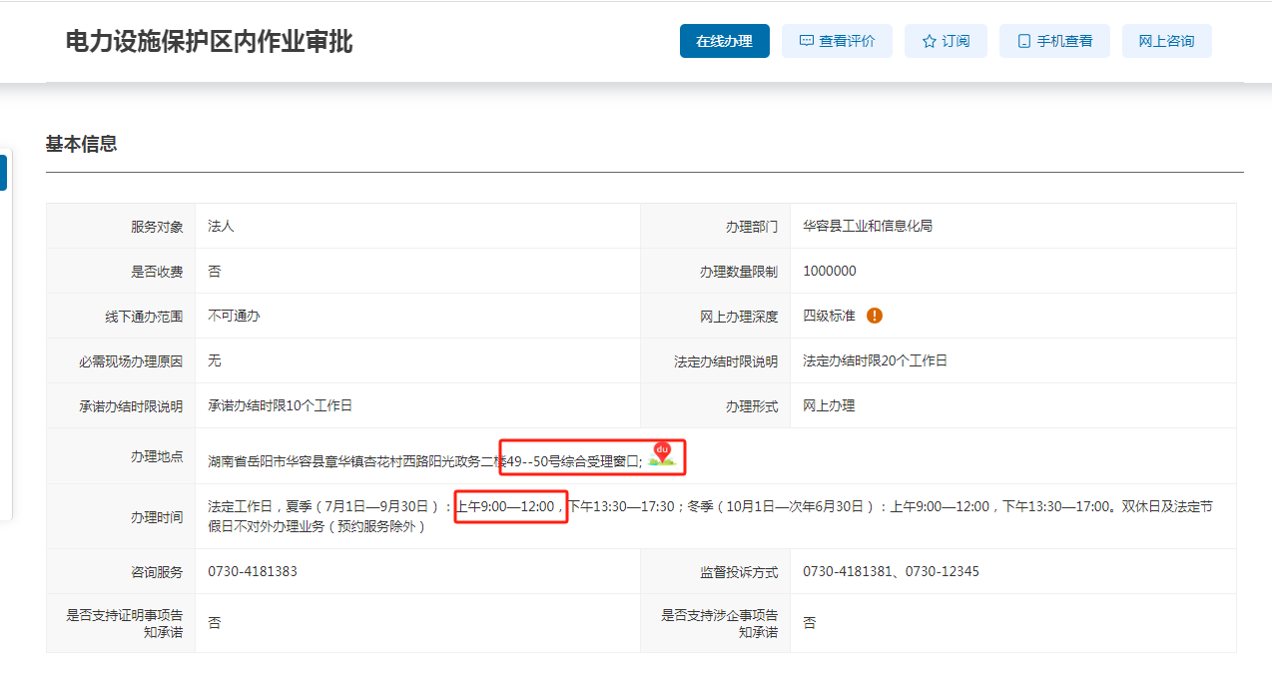Screen dimensions: 1272x693
Task: Click the 基本信息 section heading
Action: pos(81,144)
